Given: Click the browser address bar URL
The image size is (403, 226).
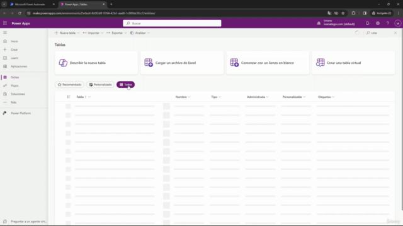Looking at the screenshot, I should (x=94, y=13).
